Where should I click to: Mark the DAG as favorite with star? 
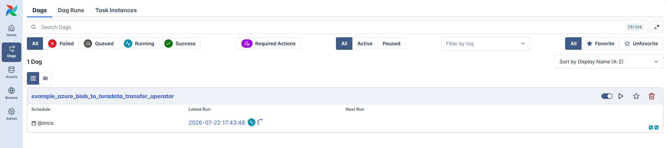pos(636,96)
